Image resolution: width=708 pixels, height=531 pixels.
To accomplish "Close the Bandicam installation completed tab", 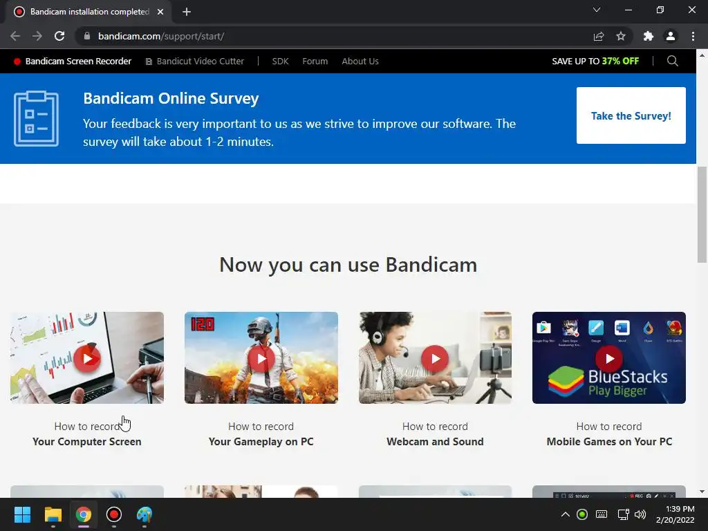I will click(x=160, y=12).
